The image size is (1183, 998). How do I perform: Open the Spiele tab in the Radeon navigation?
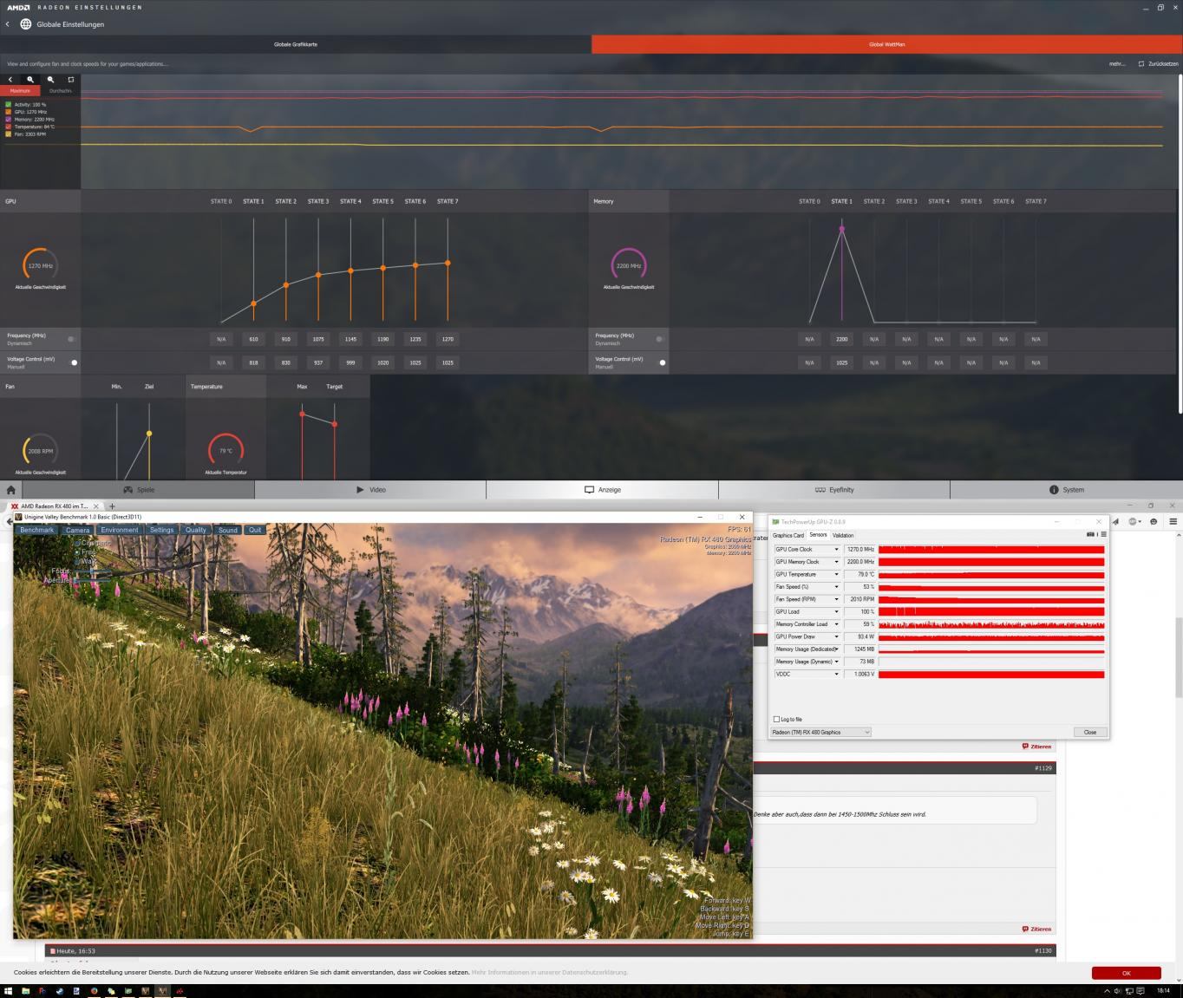click(x=139, y=490)
